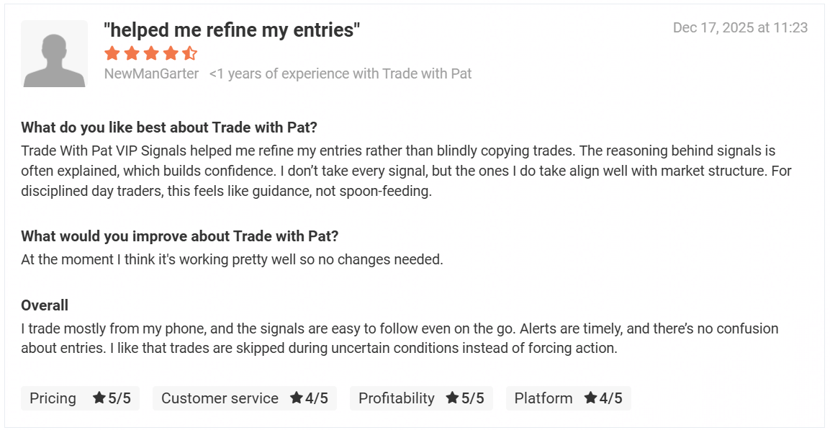
Task: Select the Customer service 4/5 rating chip
Action: pyautogui.click(x=245, y=398)
